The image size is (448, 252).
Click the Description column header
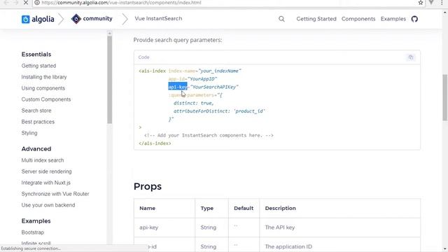[x=280, y=209]
